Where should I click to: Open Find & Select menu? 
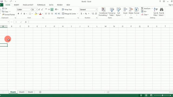pos(162,12)
